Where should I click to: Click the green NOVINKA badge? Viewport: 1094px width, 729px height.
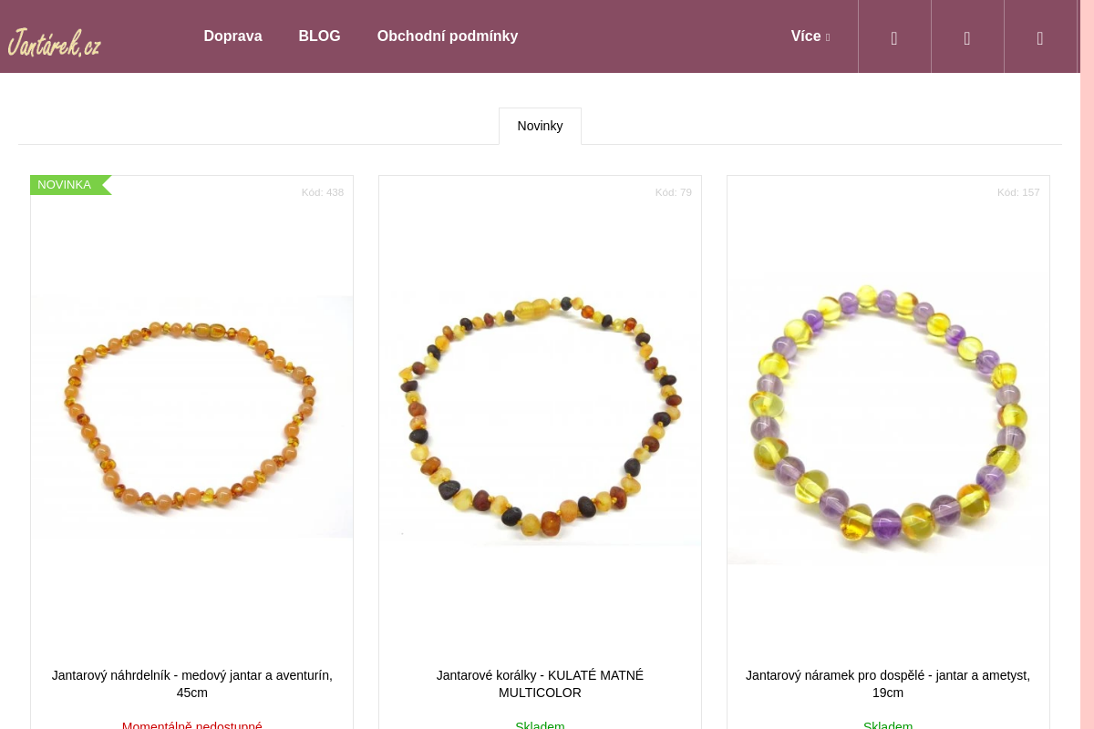(x=66, y=185)
